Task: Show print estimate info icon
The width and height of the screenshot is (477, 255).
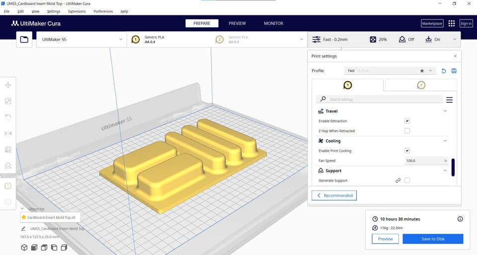Action: (460, 219)
